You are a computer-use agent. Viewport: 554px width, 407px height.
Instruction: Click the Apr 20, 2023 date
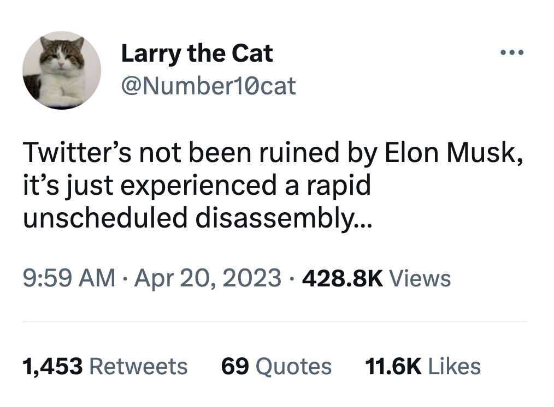tap(207, 278)
